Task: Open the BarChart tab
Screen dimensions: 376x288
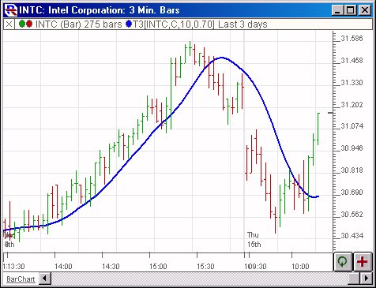Action: tap(21, 279)
